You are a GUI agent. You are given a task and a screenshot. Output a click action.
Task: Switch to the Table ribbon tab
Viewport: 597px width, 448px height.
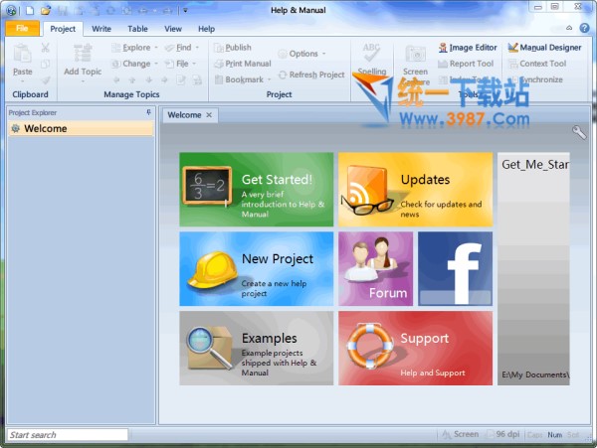137,29
